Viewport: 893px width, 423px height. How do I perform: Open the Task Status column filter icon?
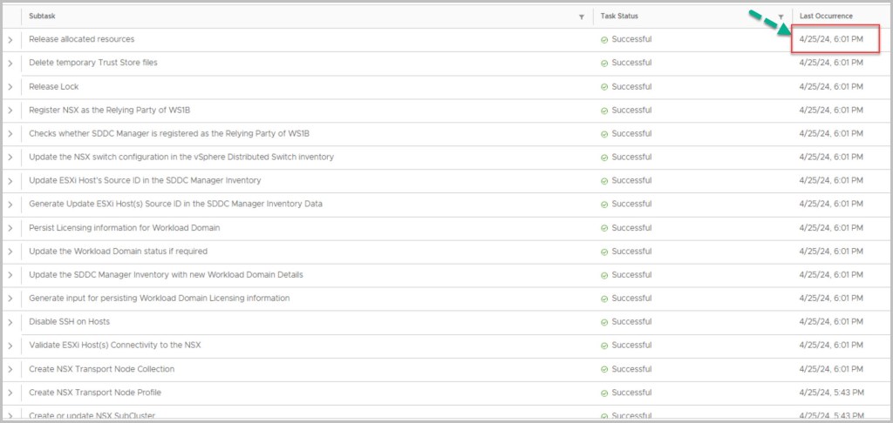(x=781, y=17)
